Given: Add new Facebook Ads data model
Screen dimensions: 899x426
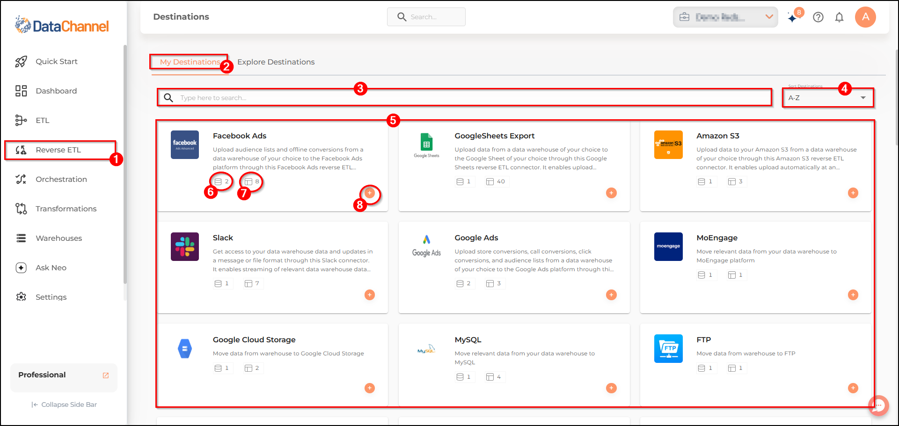Looking at the screenshot, I should (370, 193).
